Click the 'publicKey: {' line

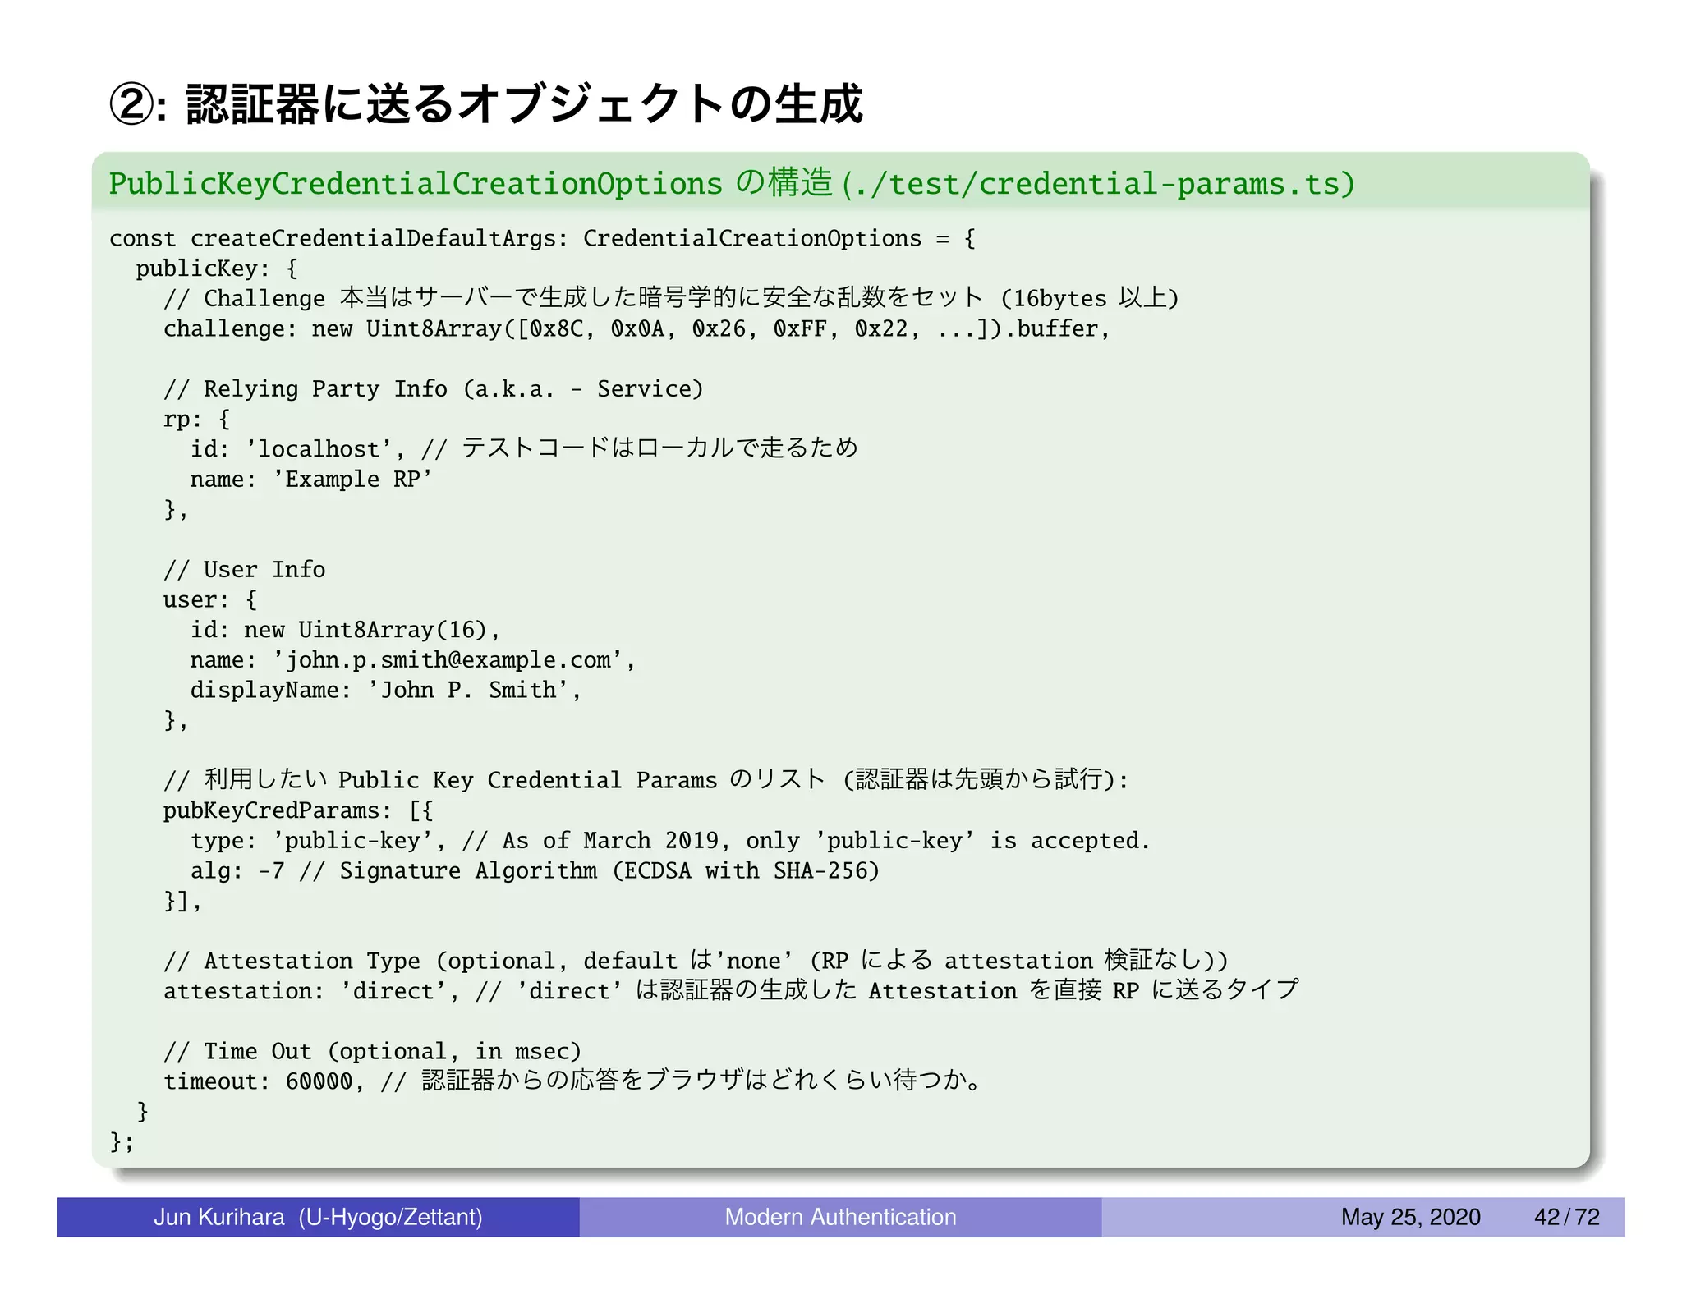coord(217,269)
